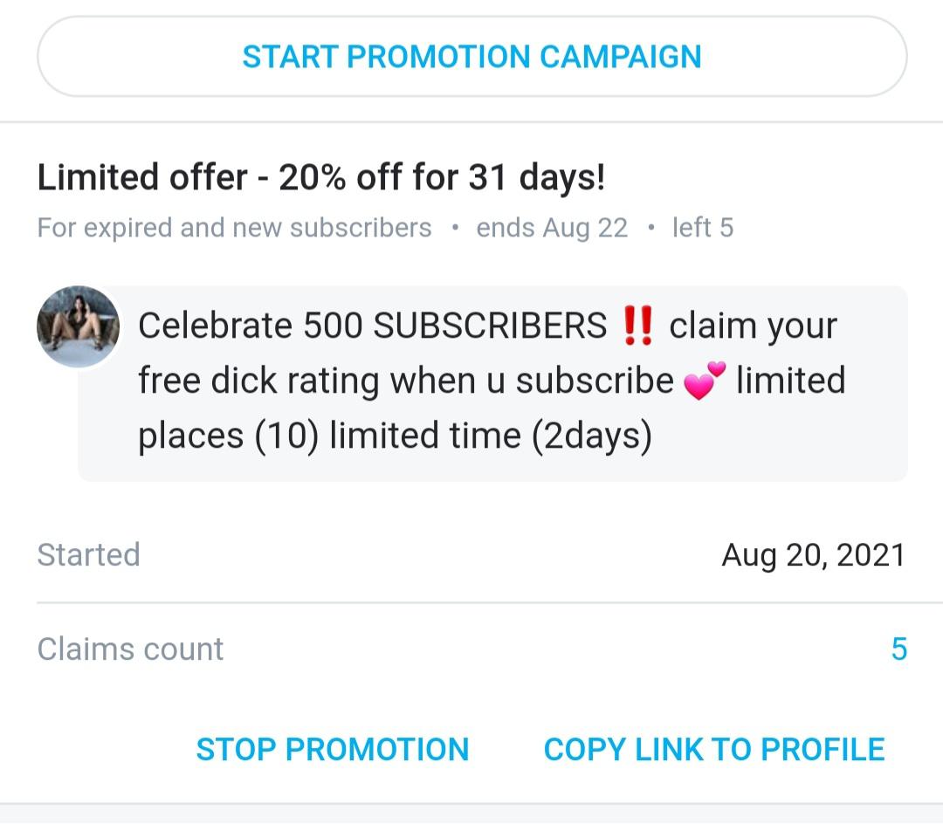Click the 'left 5' remaining indicator
The image size is (943, 831).
(702, 228)
